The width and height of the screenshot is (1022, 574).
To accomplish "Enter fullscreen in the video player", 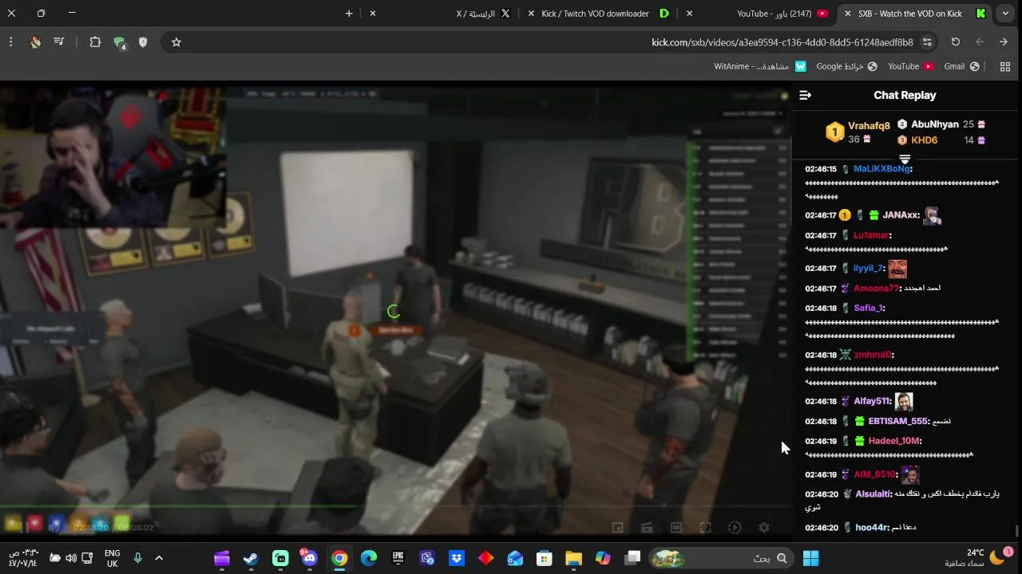I will pos(705,528).
